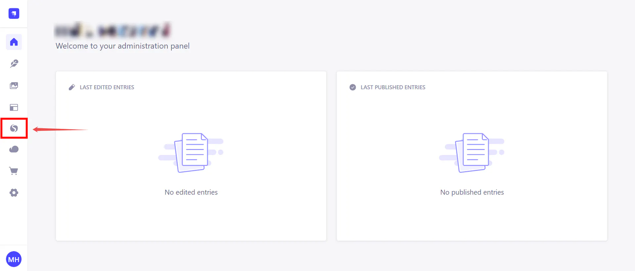Click the checkmark icon beside Last Published Entries
Viewport: 635px width, 271px height.
coord(353,87)
